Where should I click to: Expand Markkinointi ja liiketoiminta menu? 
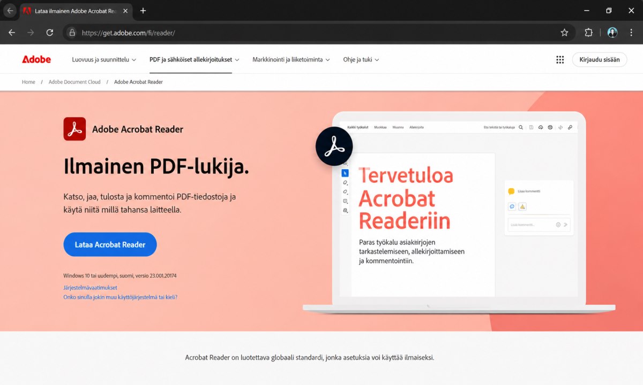tap(291, 59)
